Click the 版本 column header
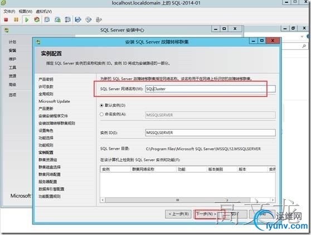 coord(252,169)
